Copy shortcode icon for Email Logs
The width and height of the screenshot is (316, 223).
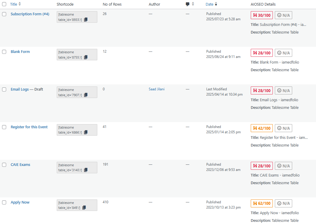click(x=86, y=95)
